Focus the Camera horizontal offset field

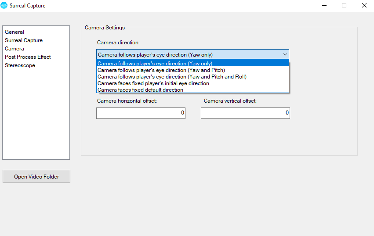(141, 113)
